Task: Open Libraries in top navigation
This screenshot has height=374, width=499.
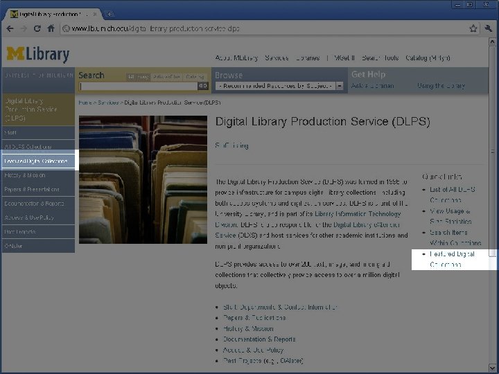Action: click(308, 58)
